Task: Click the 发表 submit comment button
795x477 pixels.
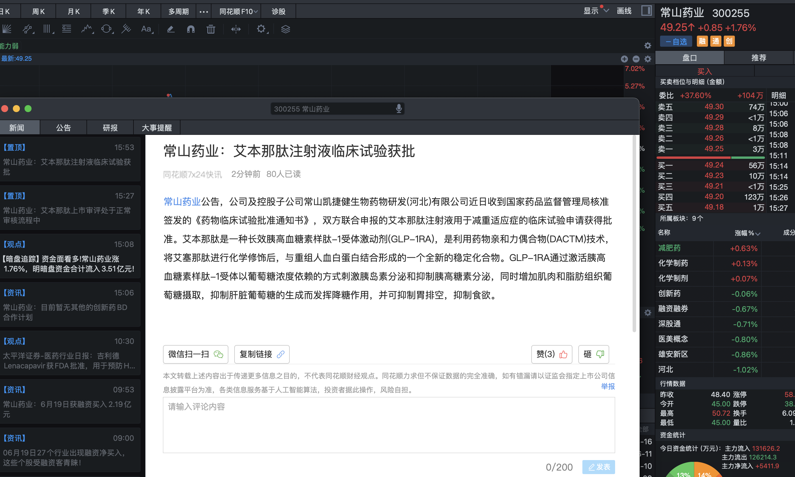Action: click(598, 467)
